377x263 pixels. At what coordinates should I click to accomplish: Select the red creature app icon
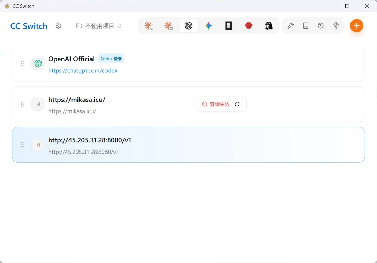(249, 26)
